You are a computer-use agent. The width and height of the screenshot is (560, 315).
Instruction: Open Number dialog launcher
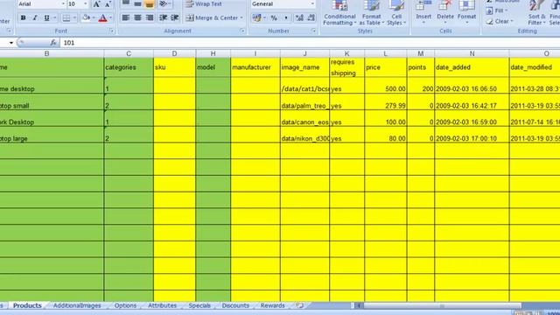[x=314, y=31]
